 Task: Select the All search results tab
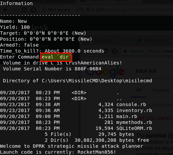point(139,90)
